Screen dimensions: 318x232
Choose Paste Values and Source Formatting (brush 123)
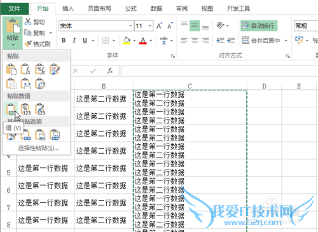(x=40, y=109)
